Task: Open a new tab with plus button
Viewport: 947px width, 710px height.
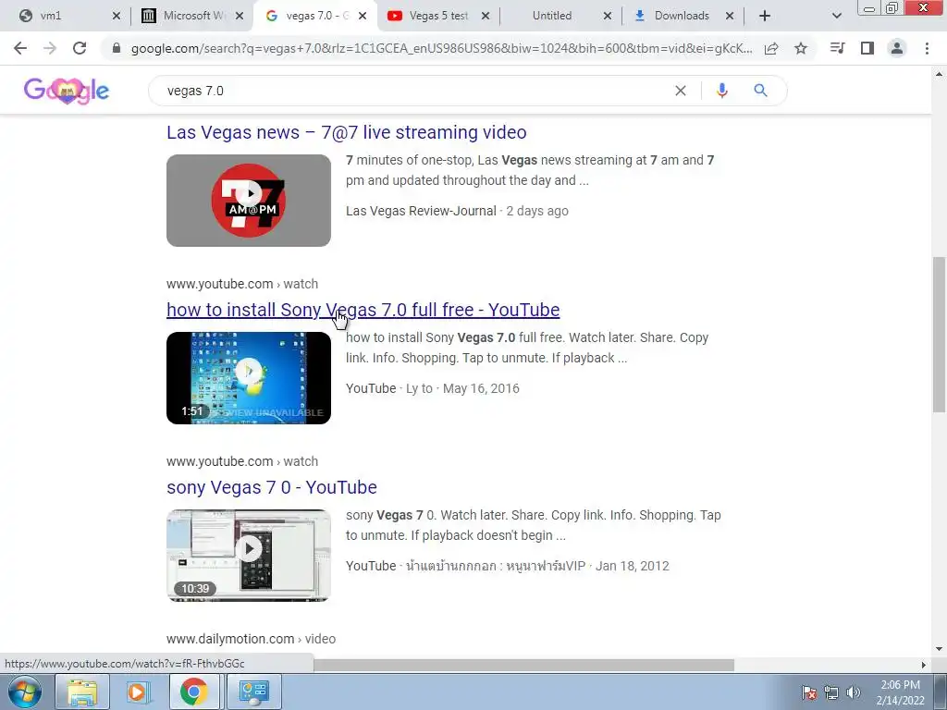Action: pyautogui.click(x=765, y=16)
